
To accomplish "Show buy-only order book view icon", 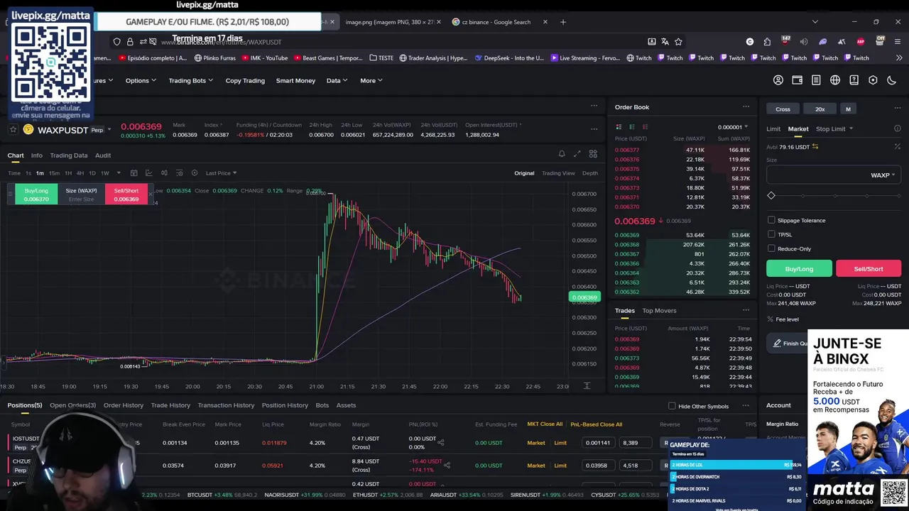I will (x=632, y=127).
